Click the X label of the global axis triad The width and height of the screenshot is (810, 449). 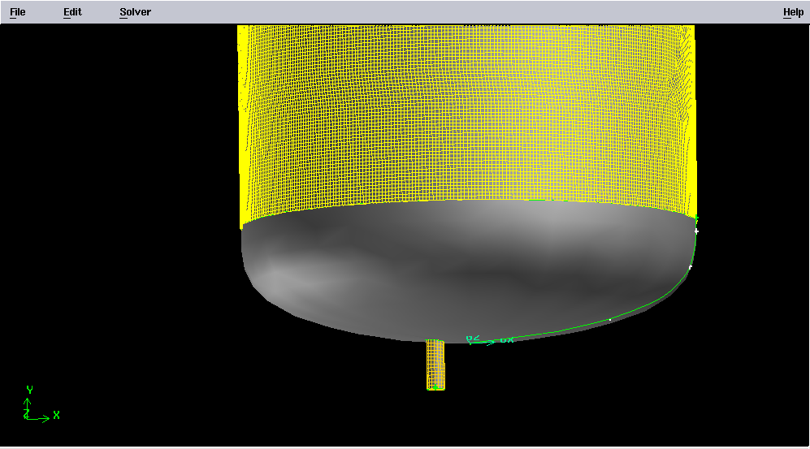point(56,415)
